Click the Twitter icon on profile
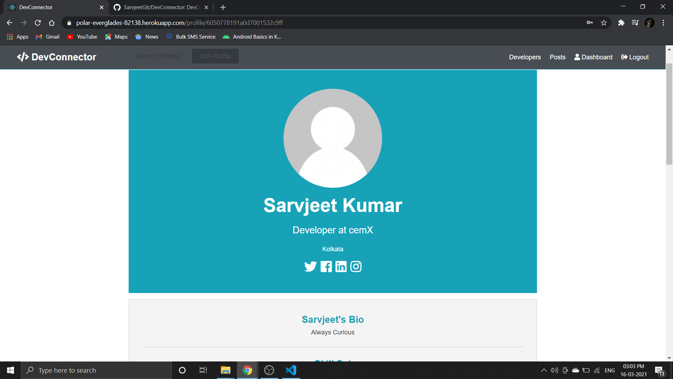Screen dimensions: 673x379 click(310, 267)
